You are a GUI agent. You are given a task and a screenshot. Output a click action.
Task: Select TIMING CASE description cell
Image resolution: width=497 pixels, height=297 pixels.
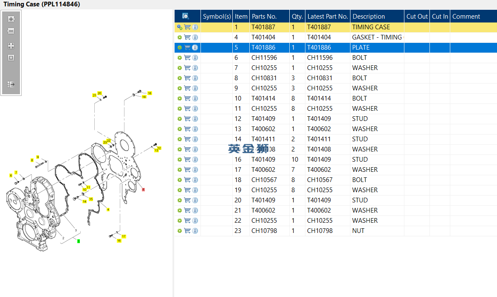pos(377,27)
